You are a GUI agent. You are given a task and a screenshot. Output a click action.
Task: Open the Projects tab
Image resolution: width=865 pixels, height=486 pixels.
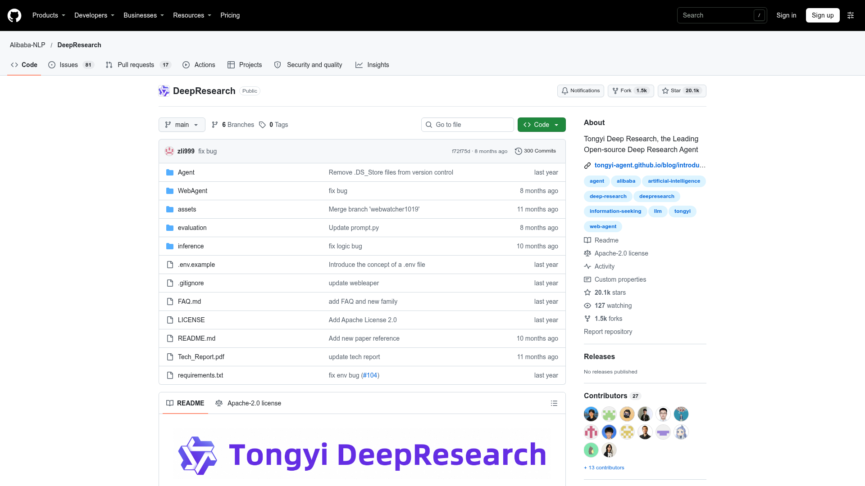tap(245, 65)
